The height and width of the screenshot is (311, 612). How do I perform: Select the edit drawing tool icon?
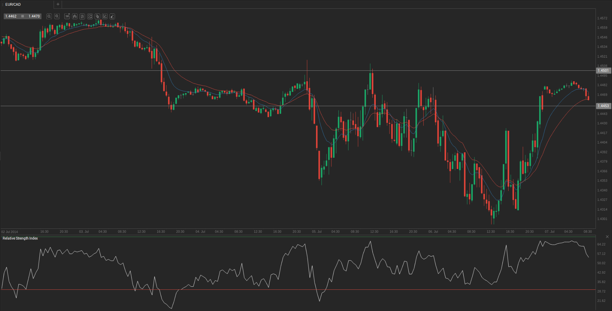coord(105,16)
